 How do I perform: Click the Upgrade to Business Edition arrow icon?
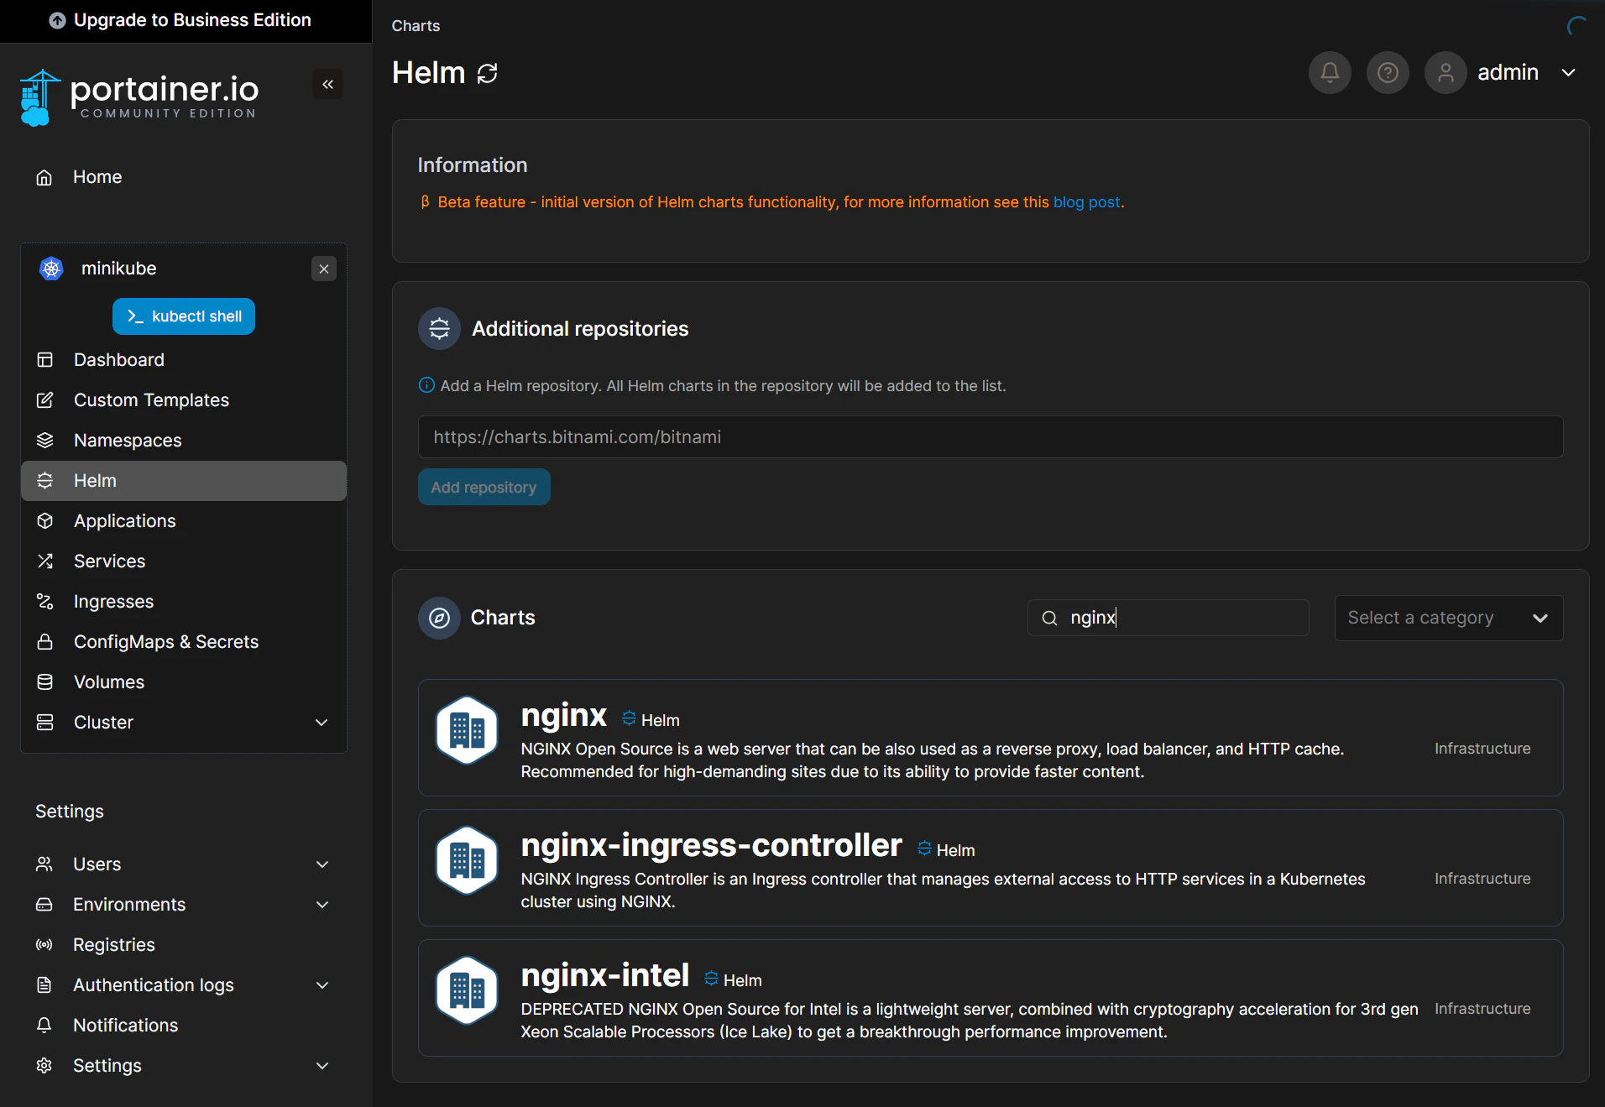point(57,21)
